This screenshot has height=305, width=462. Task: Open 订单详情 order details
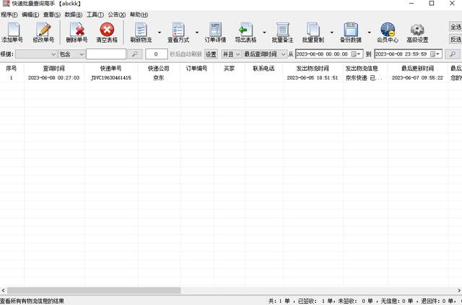(214, 32)
